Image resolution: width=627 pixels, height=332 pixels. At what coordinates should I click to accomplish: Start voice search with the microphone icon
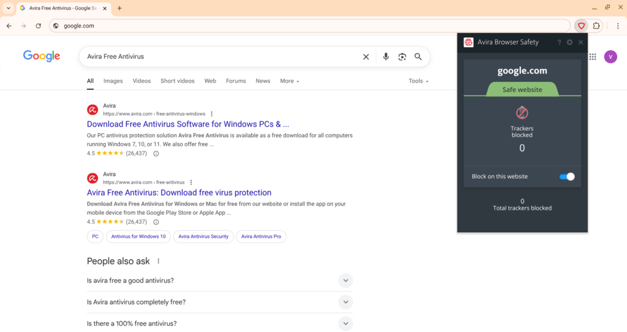pyautogui.click(x=386, y=57)
